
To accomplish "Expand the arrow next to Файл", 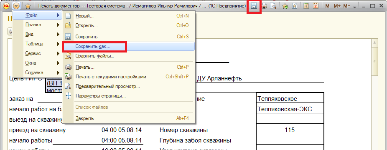I will (58, 15).
